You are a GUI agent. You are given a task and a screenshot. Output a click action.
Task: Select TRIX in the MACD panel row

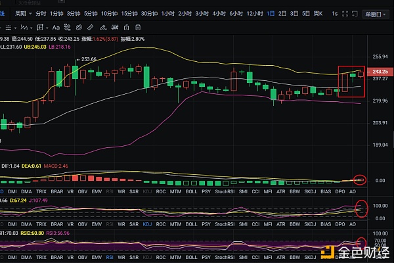pyautogui.click(x=41, y=191)
